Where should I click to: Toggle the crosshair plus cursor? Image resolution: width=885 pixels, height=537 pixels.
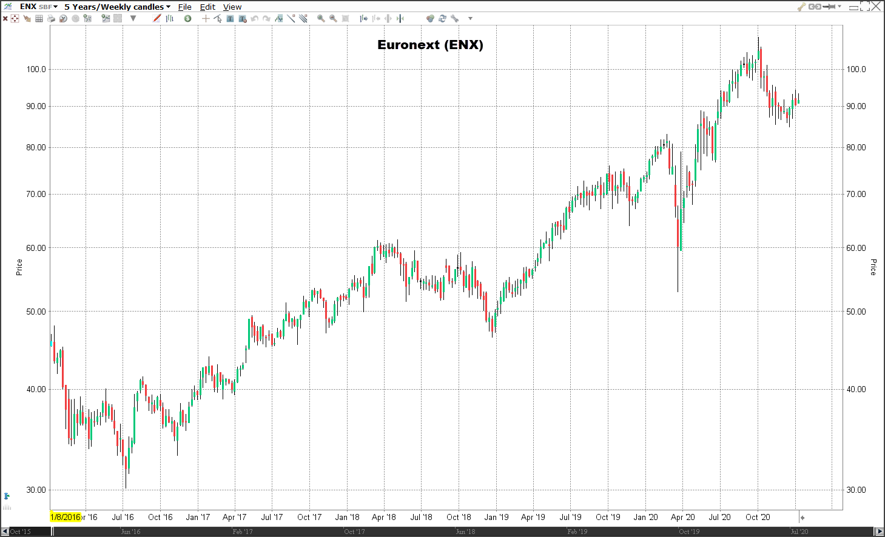pos(206,19)
